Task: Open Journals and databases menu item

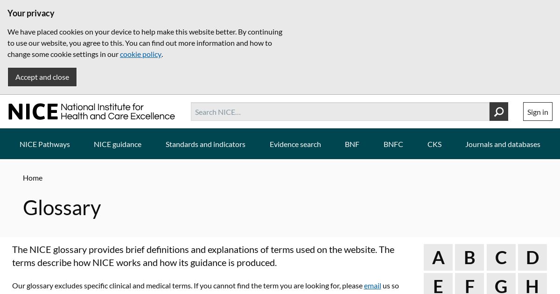Action: [x=503, y=144]
